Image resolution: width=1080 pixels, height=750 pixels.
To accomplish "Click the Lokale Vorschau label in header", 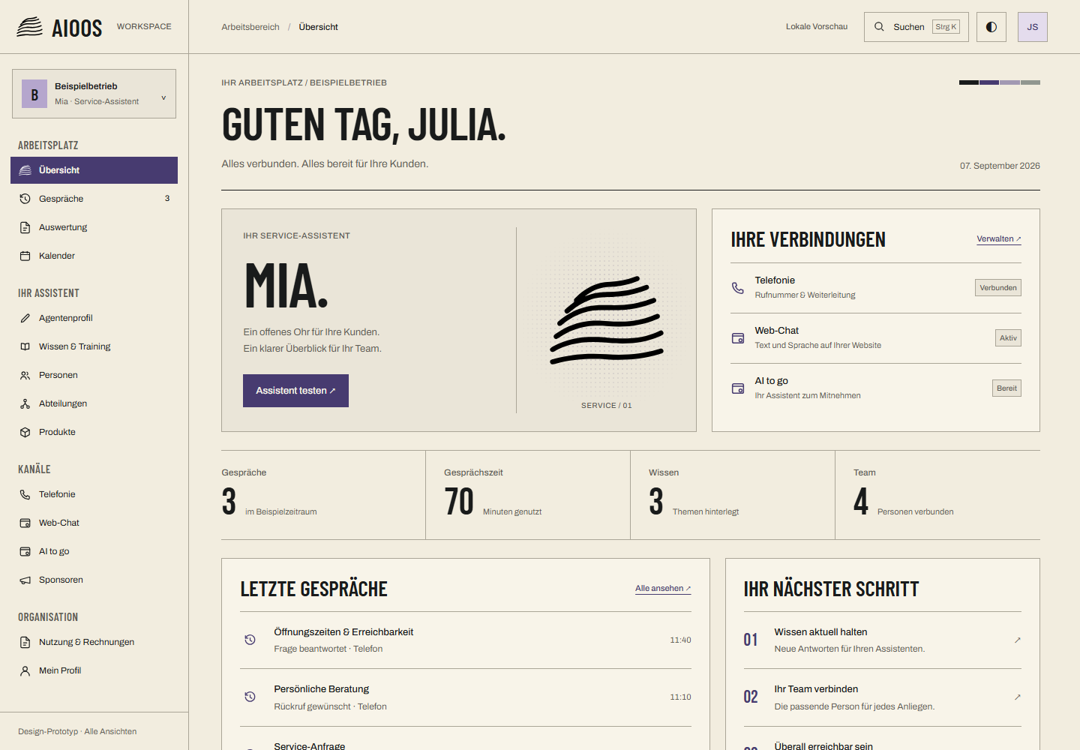I will [817, 27].
